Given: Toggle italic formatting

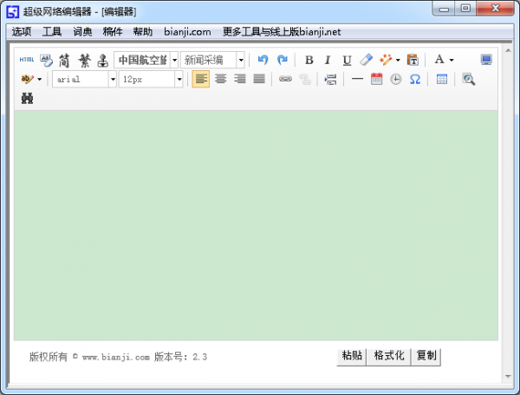Looking at the screenshot, I should 328,60.
